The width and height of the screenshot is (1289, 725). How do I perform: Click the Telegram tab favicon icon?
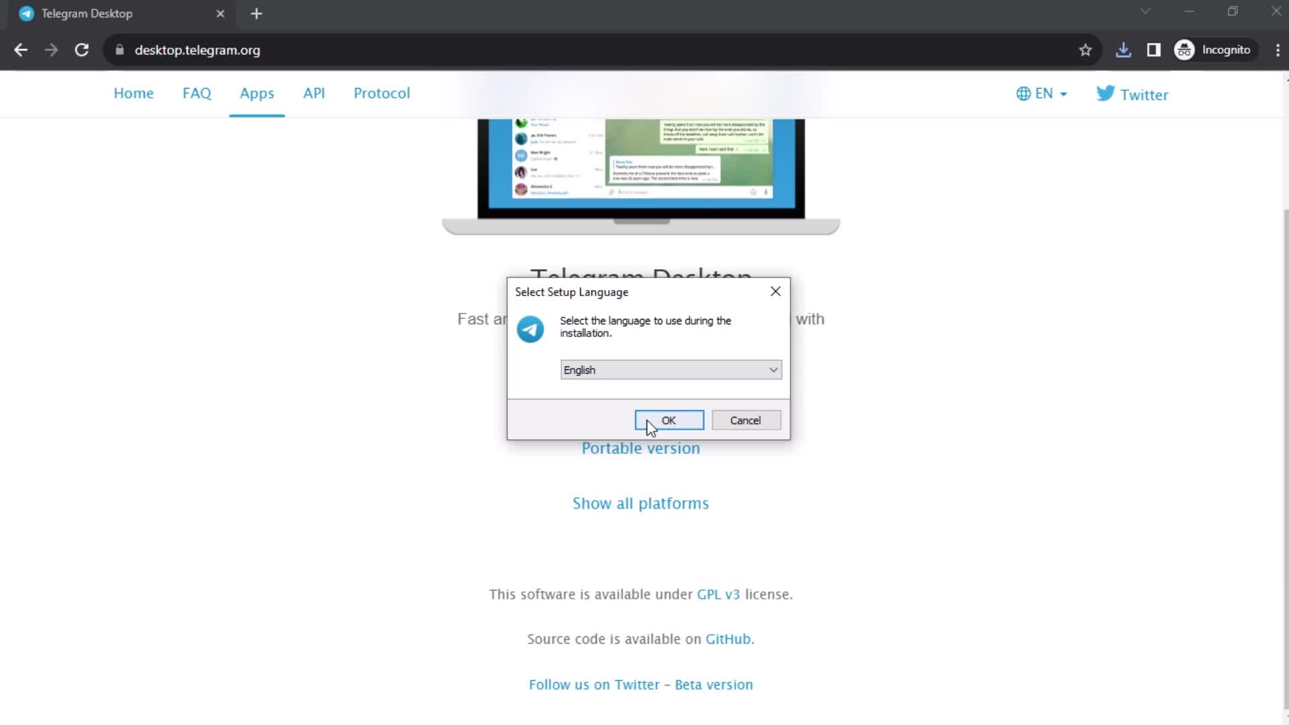coord(28,13)
